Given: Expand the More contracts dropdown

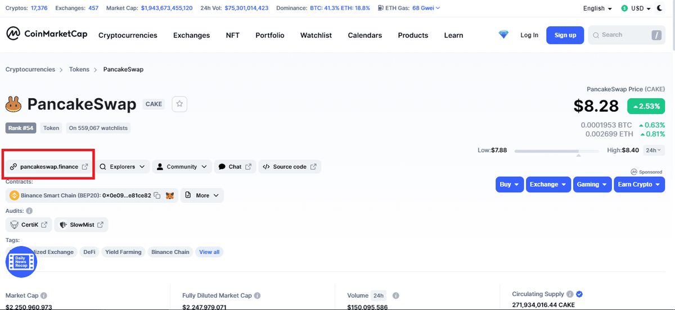Looking at the screenshot, I should pyautogui.click(x=202, y=195).
